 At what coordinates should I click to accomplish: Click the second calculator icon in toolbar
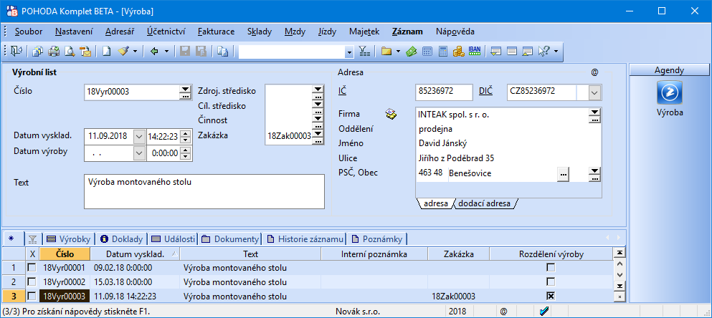[x=442, y=52]
